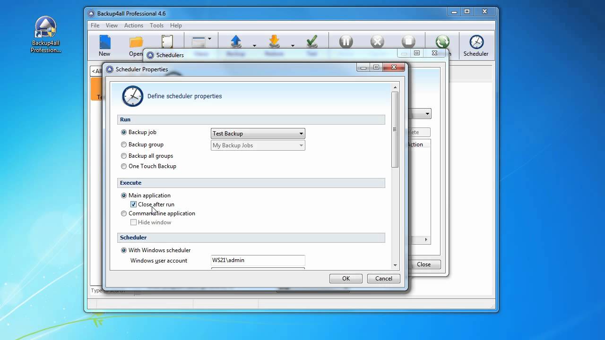Expand the Backup toolbar dropdown arrow
Viewport: 605px width, 340px height.
(254, 46)
